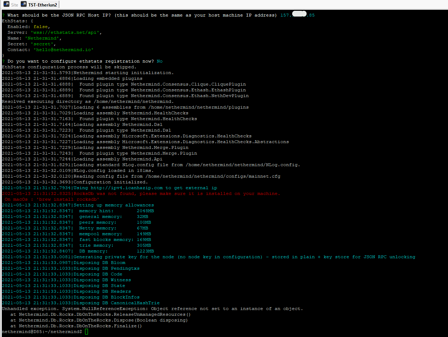Click the 'EthStats configuration process will be skipped.' line

[x=69, y=67]
